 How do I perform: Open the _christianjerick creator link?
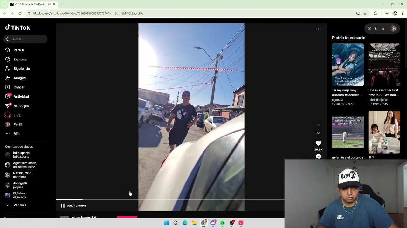[x=378, y=100]
